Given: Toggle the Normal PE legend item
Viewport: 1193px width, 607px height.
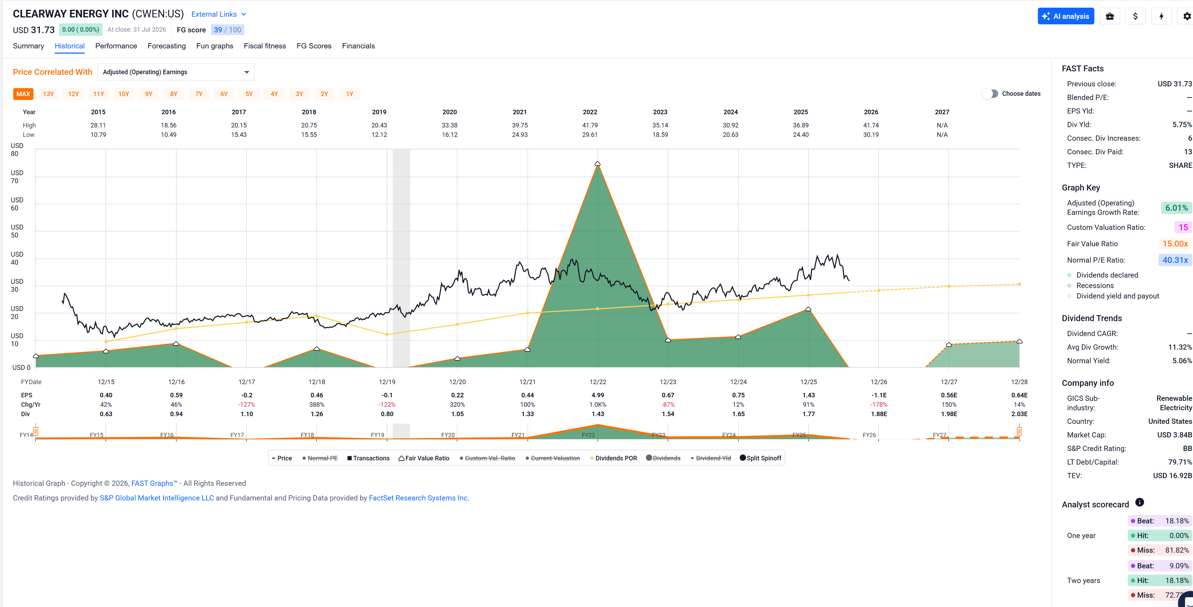Looking at the screenshot, I should [x=320, y=458].
